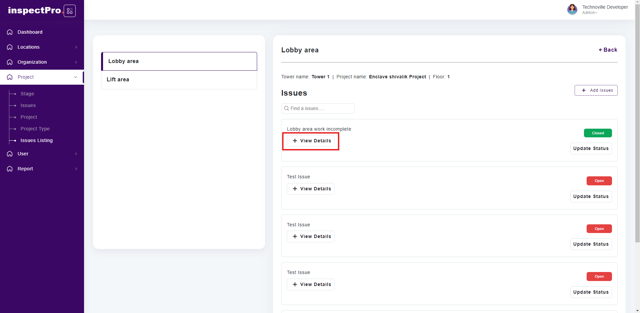The height and width of the screenshot is (313, 640).
Task: Click the Locations icon in sidebar
Action: tap(10, 47)
